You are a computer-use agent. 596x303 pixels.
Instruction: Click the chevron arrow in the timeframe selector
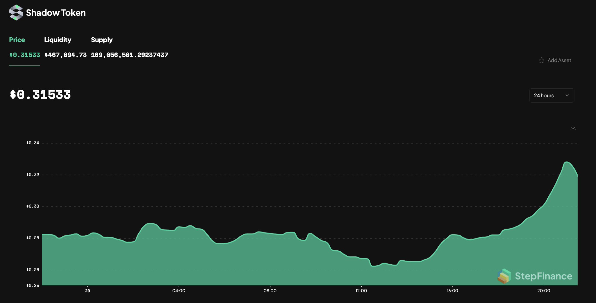[x=567, y=95]
